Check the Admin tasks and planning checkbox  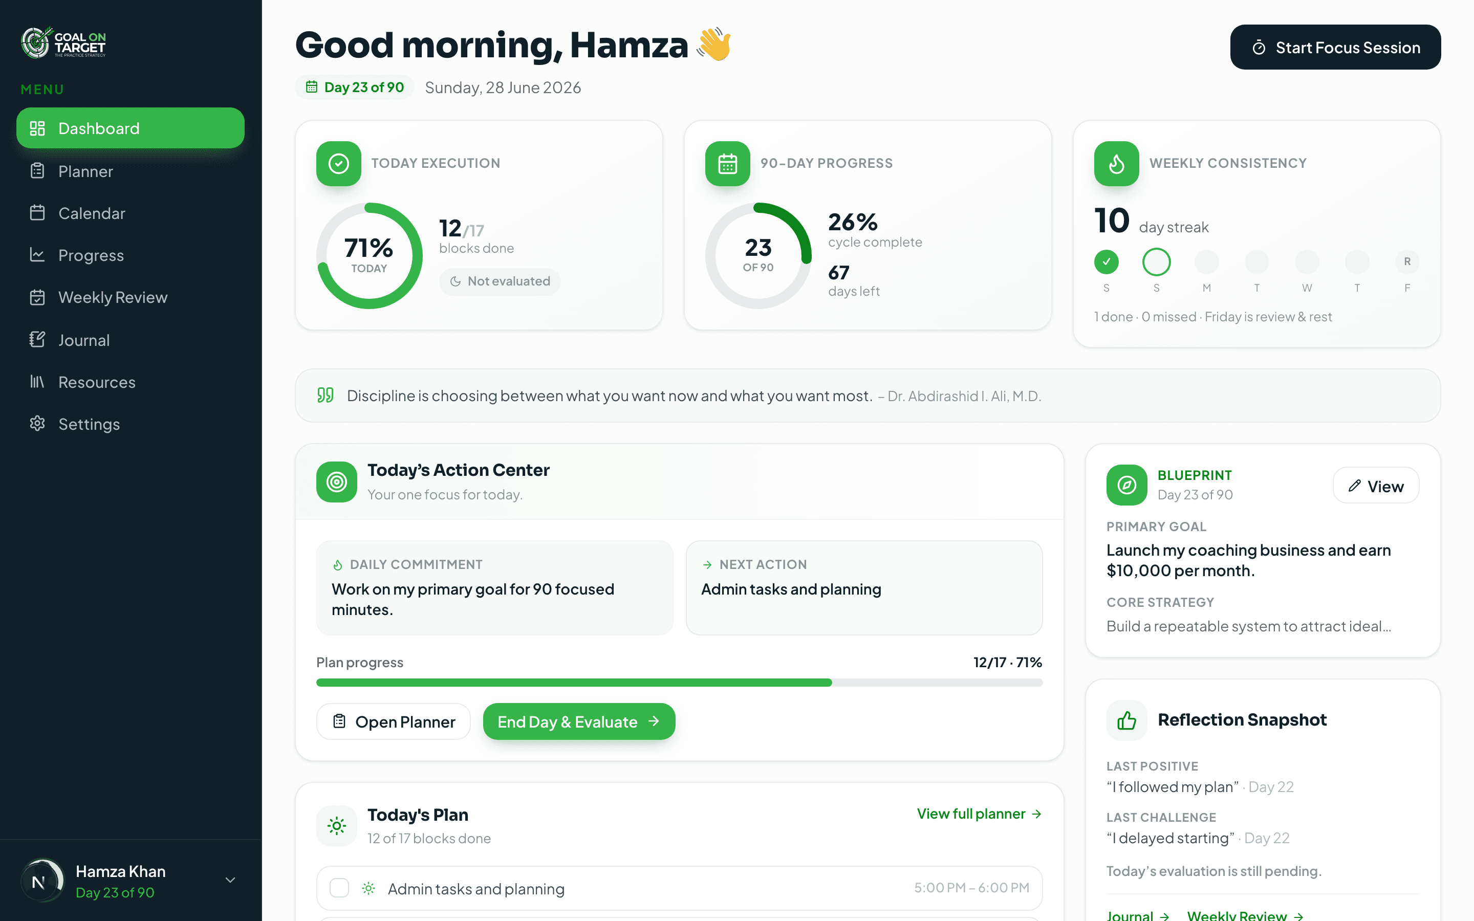click(x=339, y=888)
